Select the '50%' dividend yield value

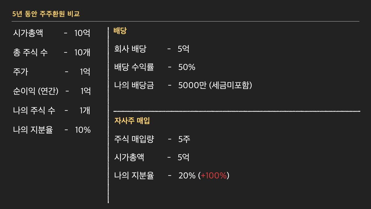(187, 67)
